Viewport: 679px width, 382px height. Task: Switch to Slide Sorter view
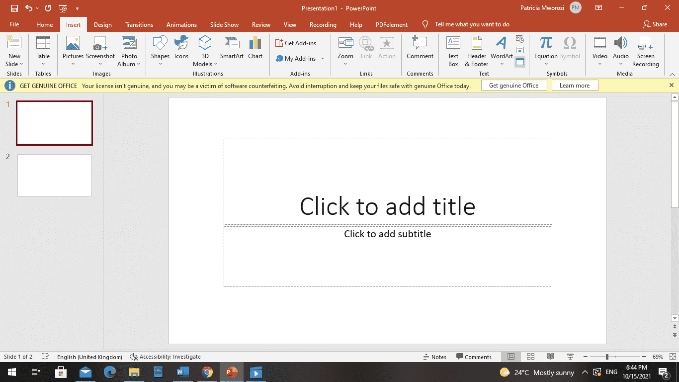(530, 357)
